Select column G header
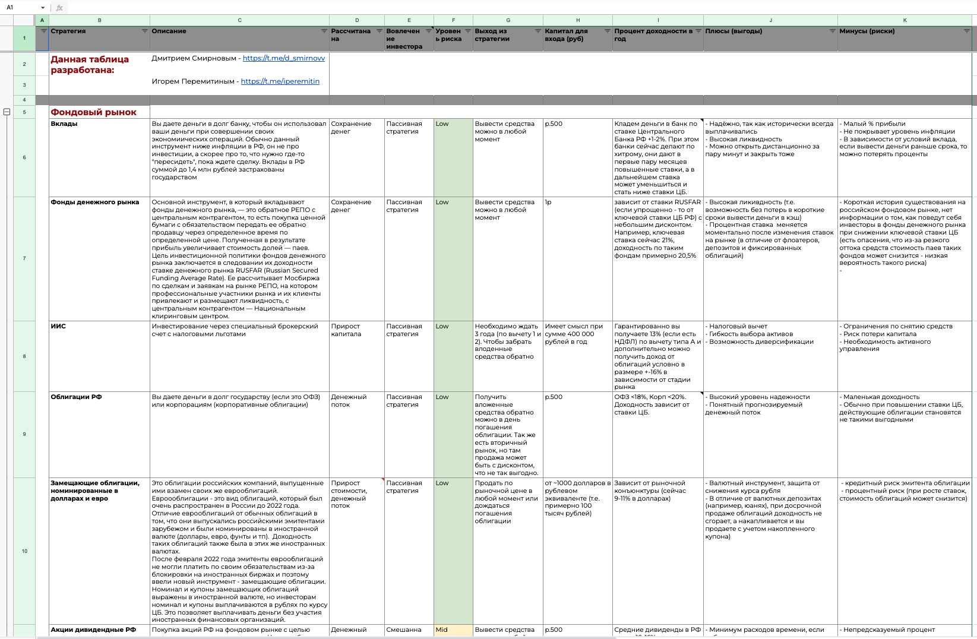Screen dimensions: 977x639 508,20
